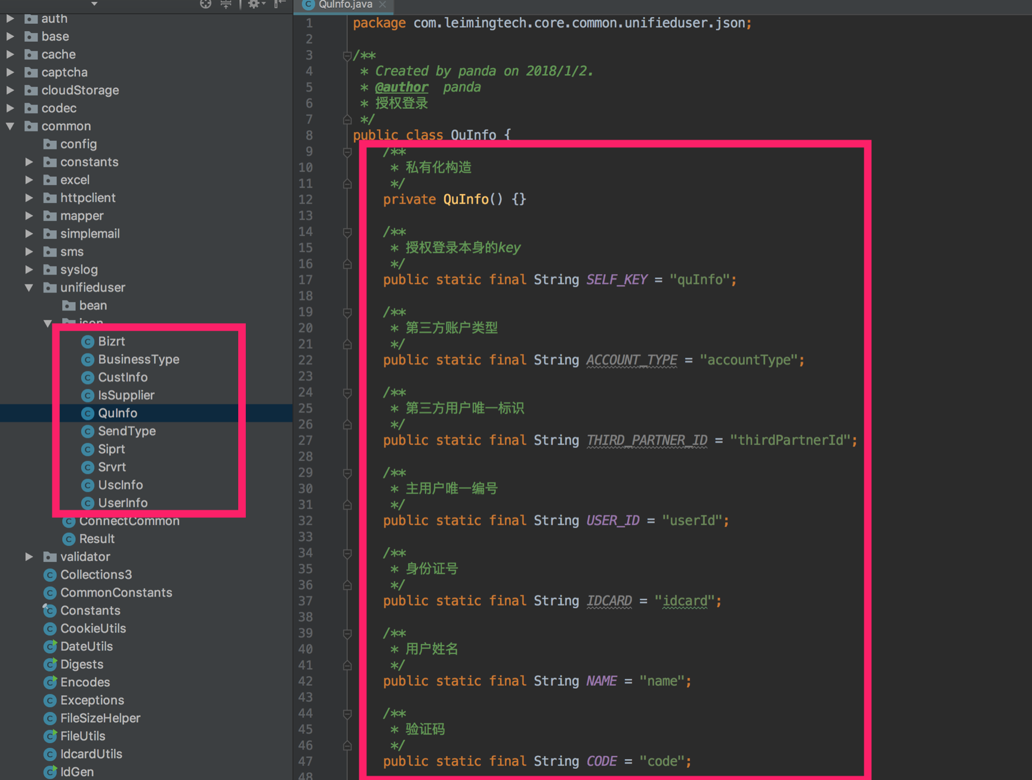Open Encodes class in the tree
Screen dimensions: 1032x780
click(85, 682)
